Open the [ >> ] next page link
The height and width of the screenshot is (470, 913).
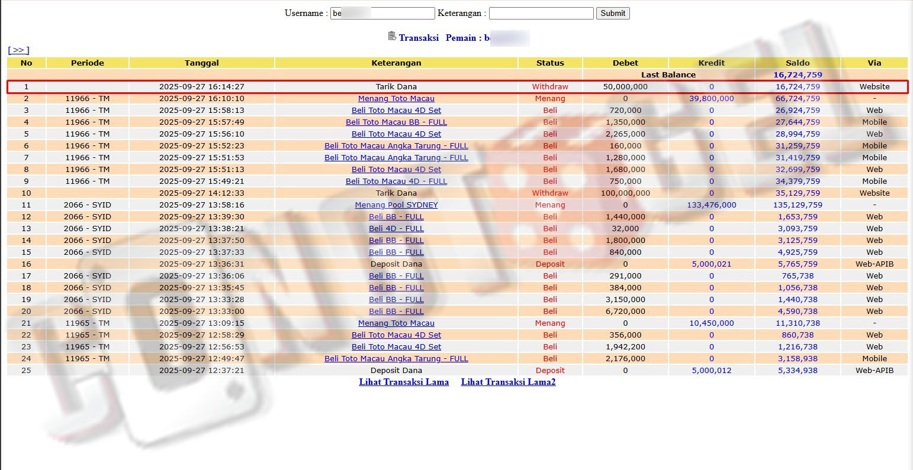click(x=18, y=50)
